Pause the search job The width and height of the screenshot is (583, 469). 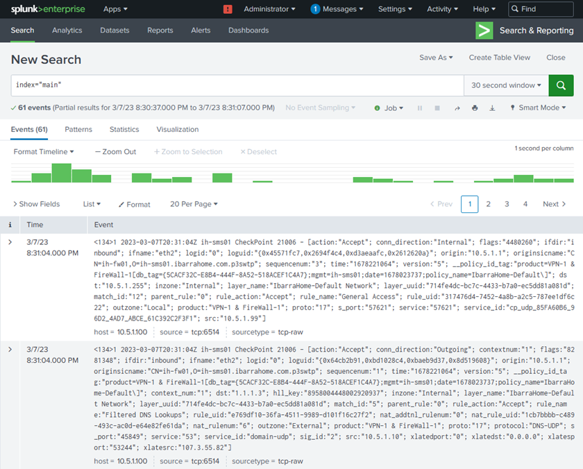420,108
